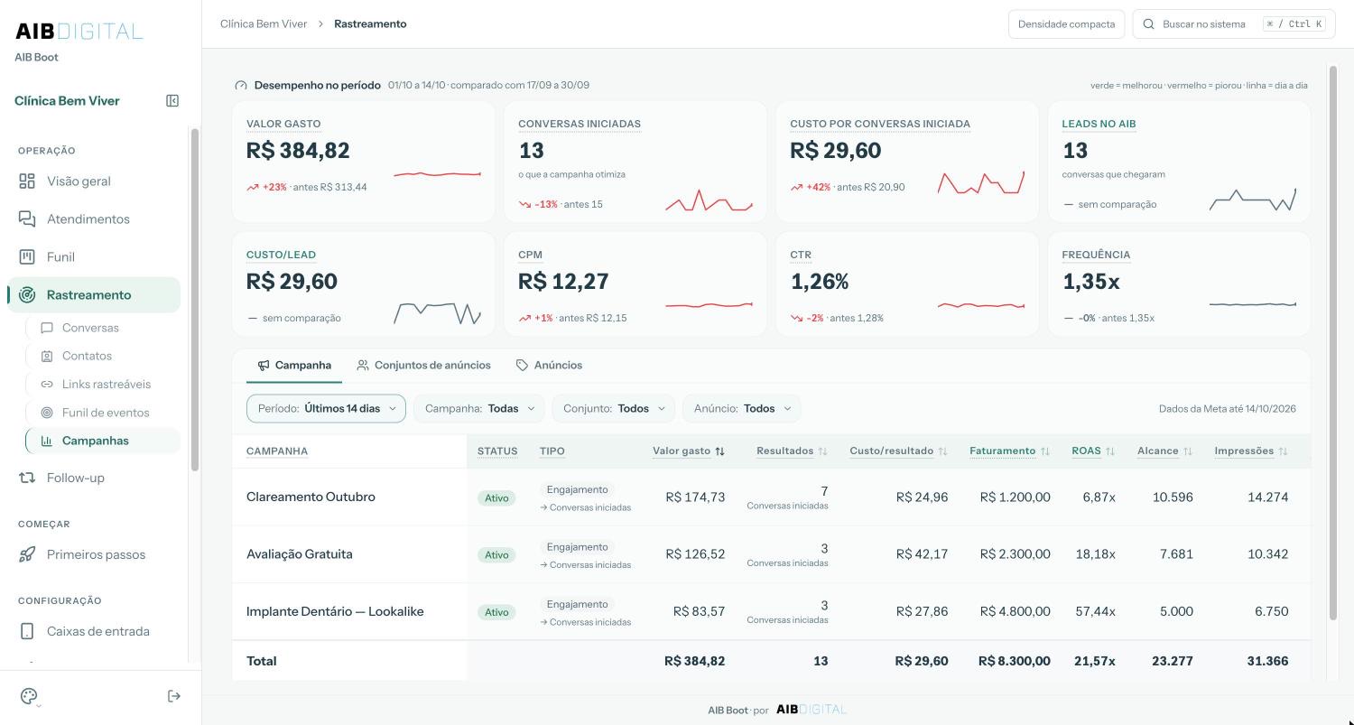
Task: Sort by the Faturamento column
Action: tap(1009, 451)
